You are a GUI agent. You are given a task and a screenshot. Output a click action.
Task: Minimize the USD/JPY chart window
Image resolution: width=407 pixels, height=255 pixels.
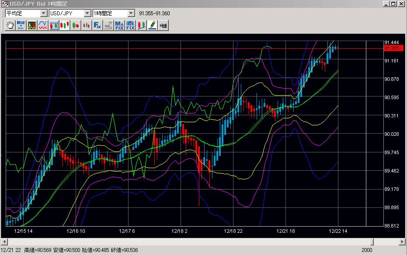386,3
